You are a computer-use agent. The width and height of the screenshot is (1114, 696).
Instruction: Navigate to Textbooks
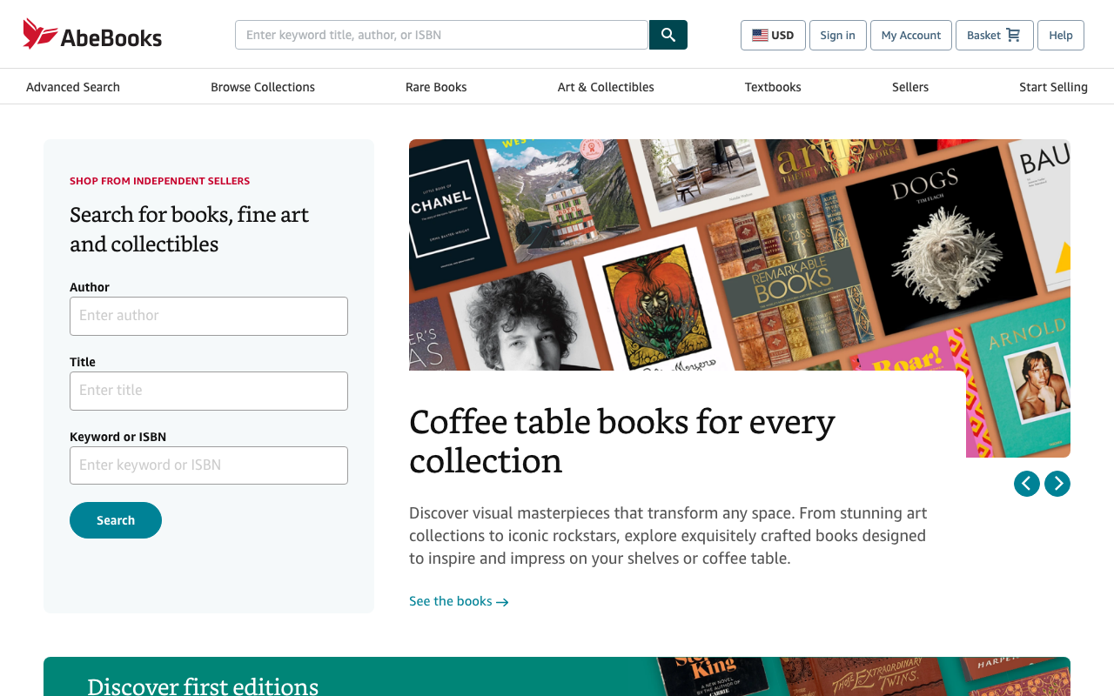[773, 87]
